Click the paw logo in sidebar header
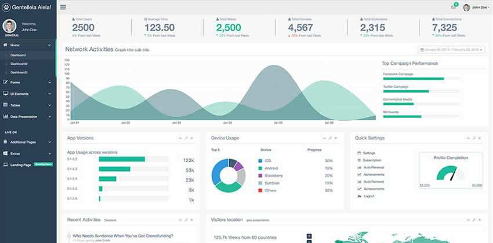Image resolution: width=493 pixels, height=243 pixels. (x=8, y=8)
